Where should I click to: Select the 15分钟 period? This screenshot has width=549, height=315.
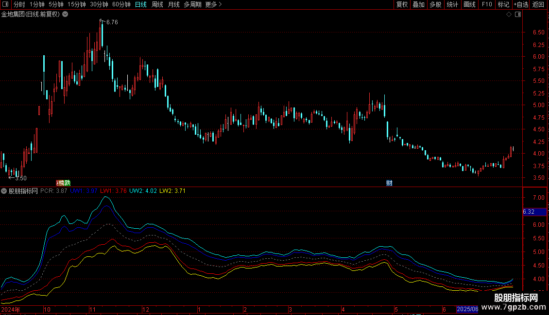click(76, 4)
